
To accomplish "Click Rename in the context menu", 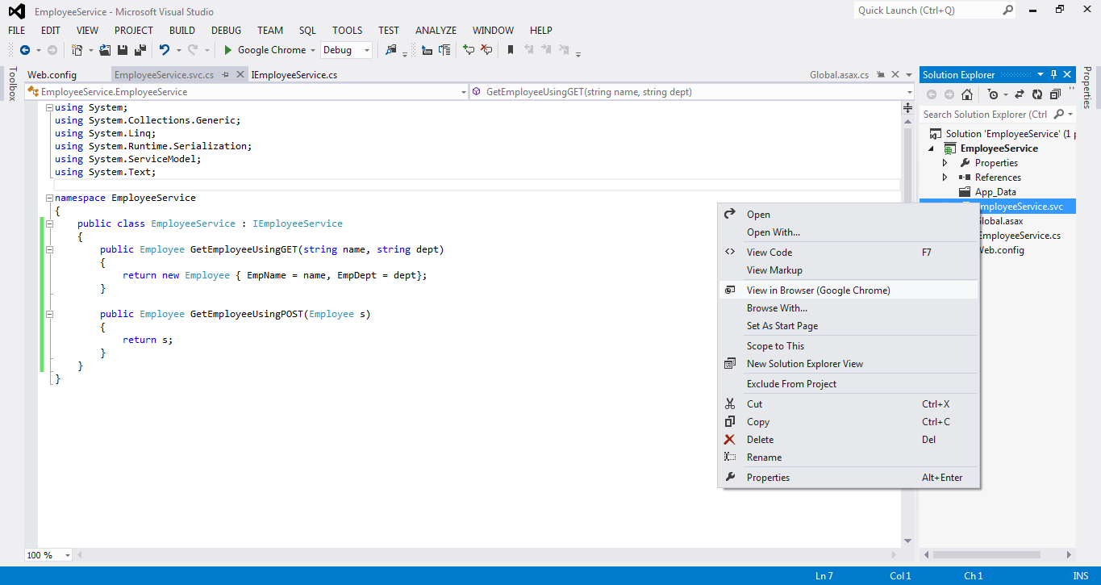I will (848, 458).
